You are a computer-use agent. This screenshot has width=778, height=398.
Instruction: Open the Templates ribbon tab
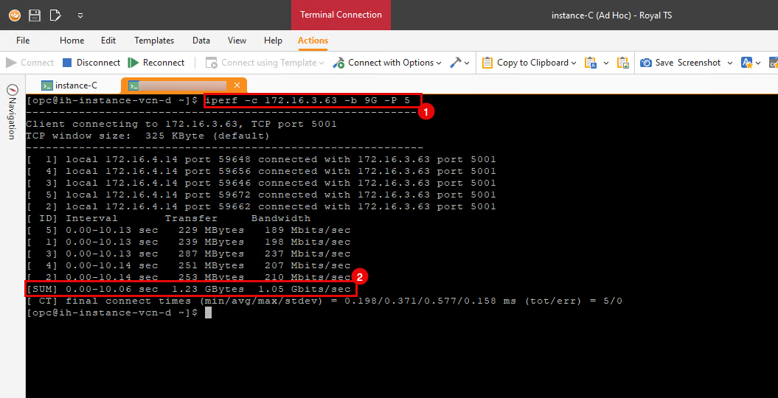coord(154,41)
